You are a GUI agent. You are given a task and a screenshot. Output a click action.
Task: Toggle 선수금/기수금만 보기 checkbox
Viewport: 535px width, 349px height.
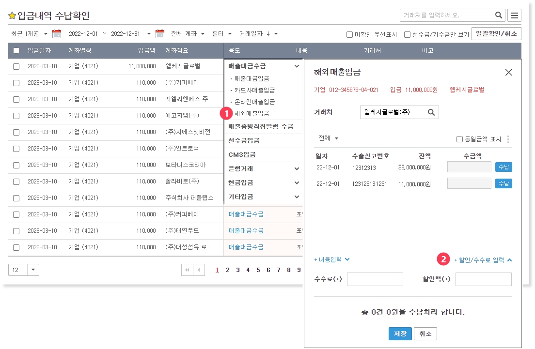point(407,34)
